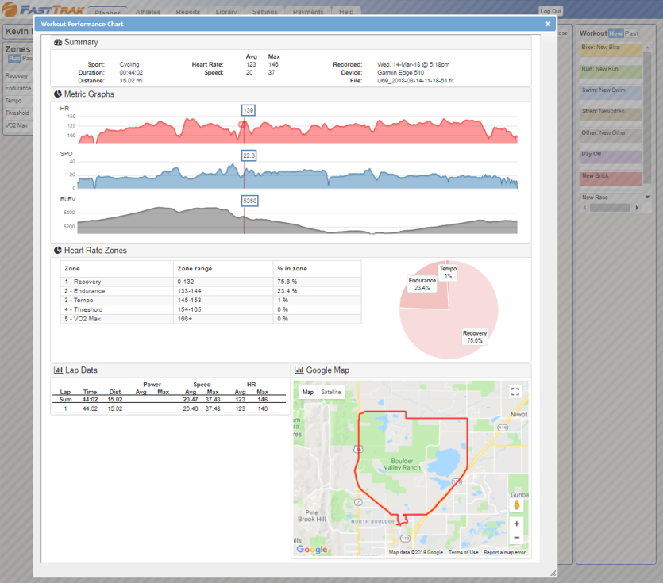663x583 pixels.
Task: Toggle workout list to Past
Action: 632,33
